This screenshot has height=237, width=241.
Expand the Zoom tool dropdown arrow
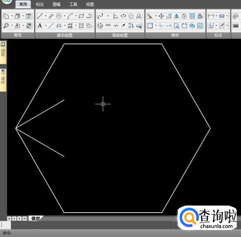(12, 25)
